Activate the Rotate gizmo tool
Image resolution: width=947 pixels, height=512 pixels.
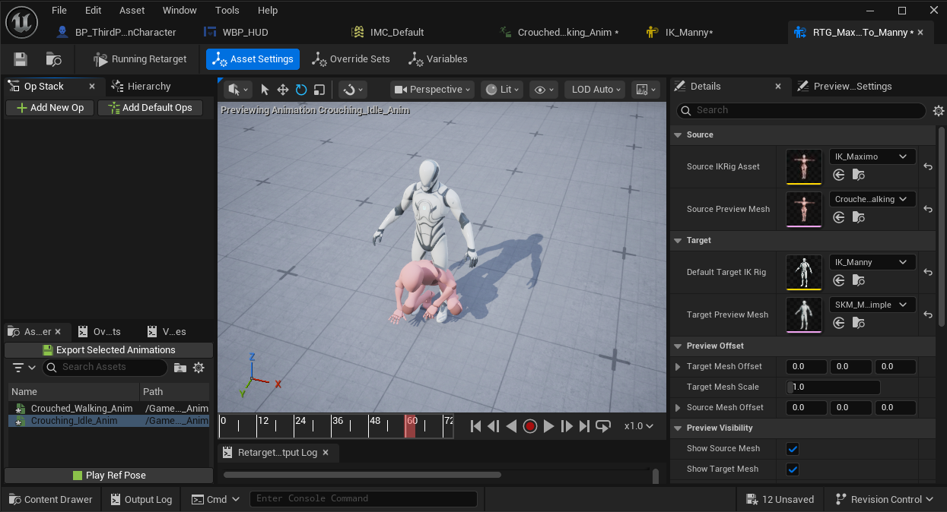point(301,90)
